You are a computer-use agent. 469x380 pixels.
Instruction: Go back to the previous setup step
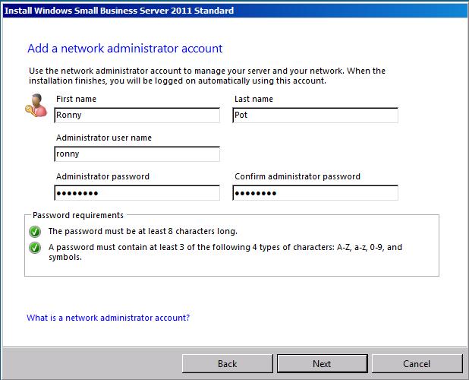[228, 364]
